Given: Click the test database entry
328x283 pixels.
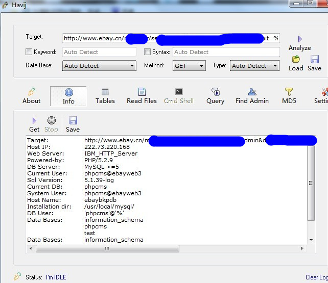Looking at the screenshot, I should (x=89, y=233).
